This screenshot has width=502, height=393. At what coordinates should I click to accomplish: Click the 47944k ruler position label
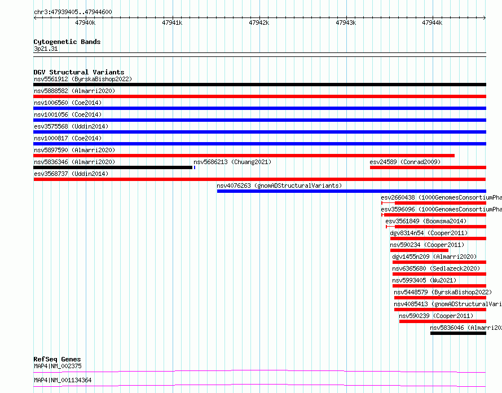click(x=432, y=23)
